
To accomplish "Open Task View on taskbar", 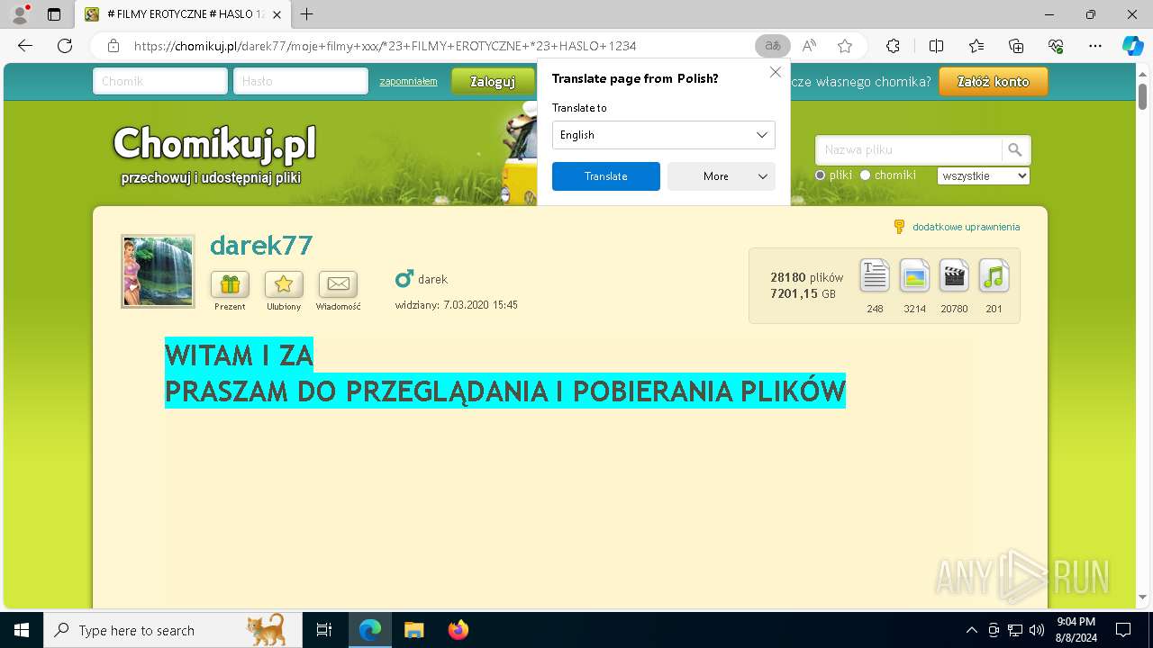I will (324, 630).
